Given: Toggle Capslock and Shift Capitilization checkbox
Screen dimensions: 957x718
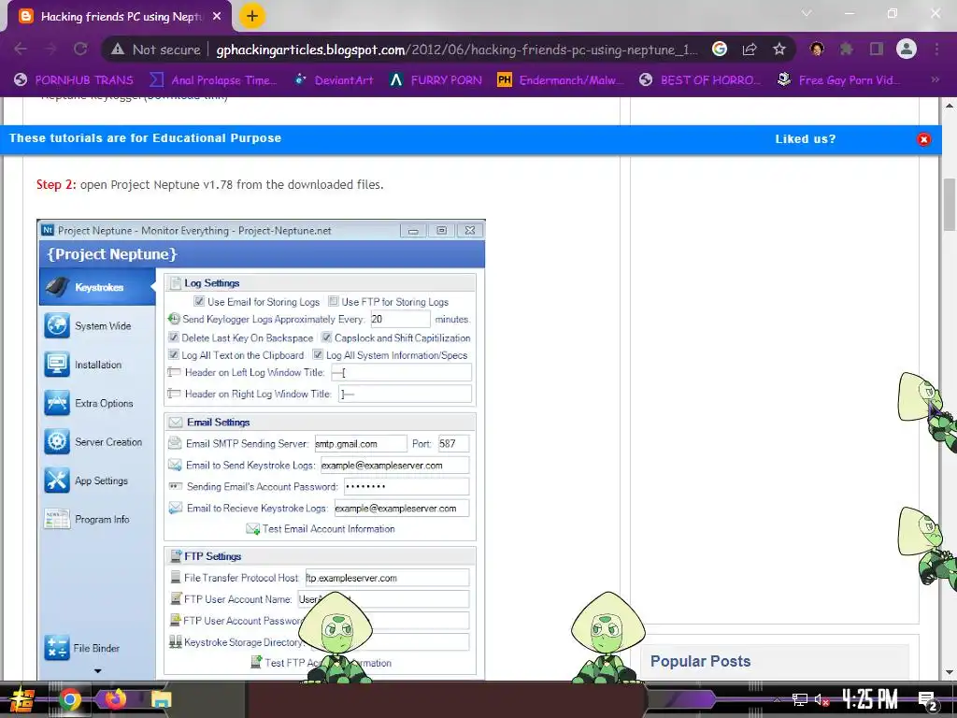Looking at the screenshot, I should [x=326, y=337].
